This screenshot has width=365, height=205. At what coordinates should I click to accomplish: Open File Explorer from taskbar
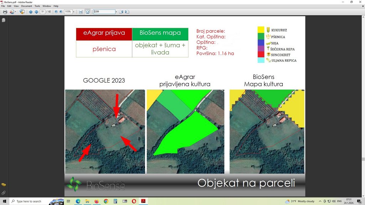pos(87,201)
